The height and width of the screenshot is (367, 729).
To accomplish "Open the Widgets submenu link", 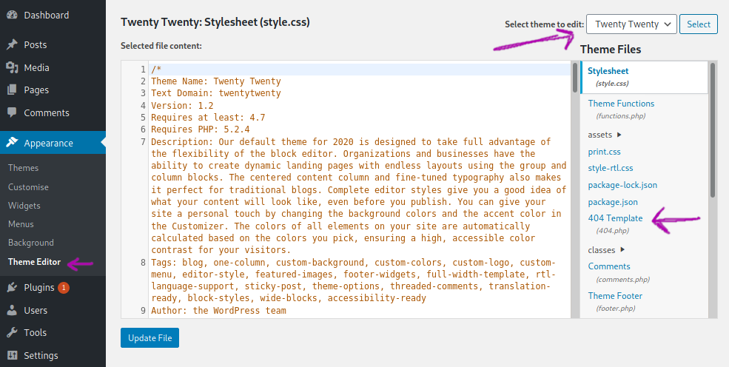I will point(24,206).
